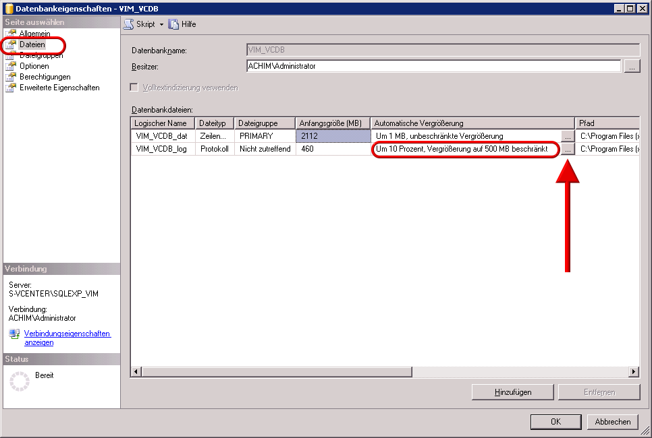Image resolution: width=652 pixels, height=438 pixels.
Task: Open Erweiterte Eigenschaften page
Action: (x=59, y=88)
